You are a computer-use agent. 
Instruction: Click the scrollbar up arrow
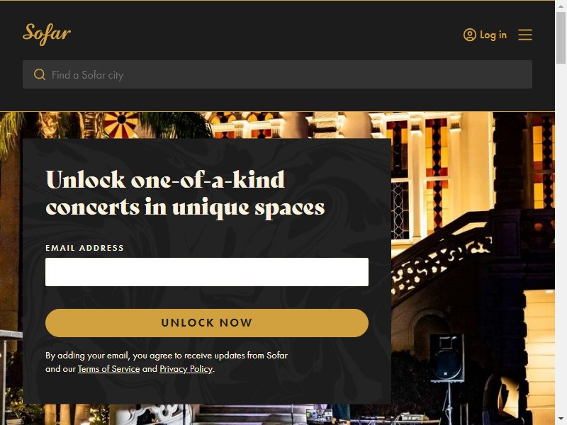[561, 4]
